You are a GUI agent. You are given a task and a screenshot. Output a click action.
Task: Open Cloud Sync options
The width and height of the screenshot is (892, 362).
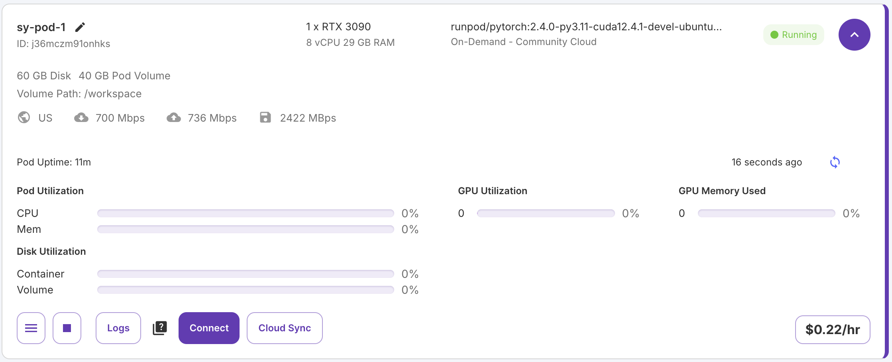285,328
